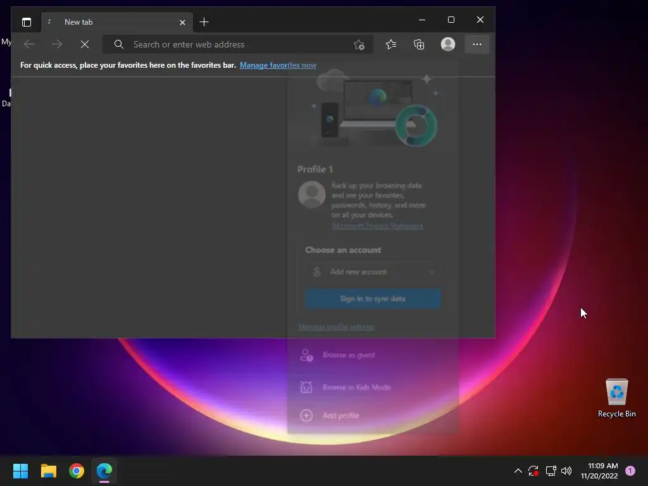648x486 pixels.
Task: Expand the Add new account dropdown
Action: pyautogui.click(x=373, y=271)
